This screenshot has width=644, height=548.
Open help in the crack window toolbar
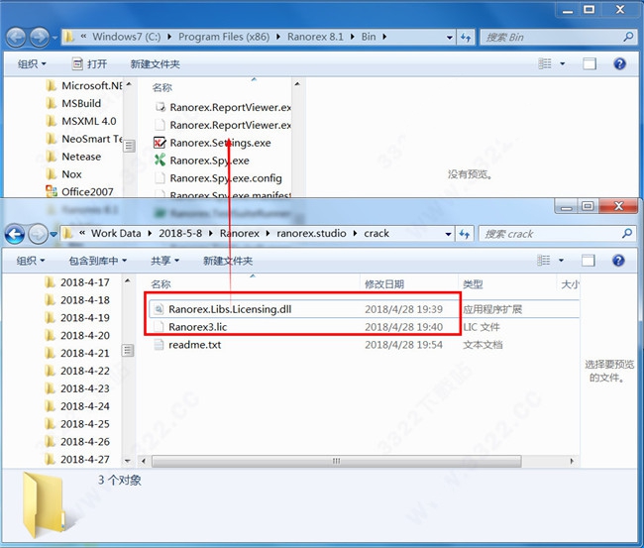click(618, 261)
